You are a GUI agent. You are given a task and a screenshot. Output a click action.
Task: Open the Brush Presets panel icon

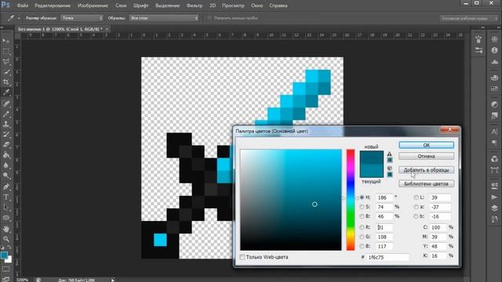[479, 50]
